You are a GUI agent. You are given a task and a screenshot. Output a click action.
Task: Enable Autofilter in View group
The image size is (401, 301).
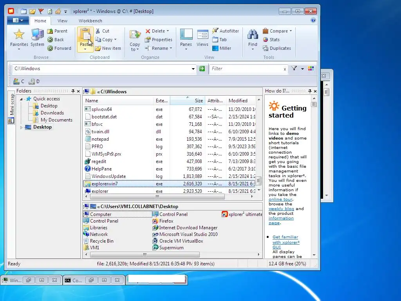coord(226,31)
